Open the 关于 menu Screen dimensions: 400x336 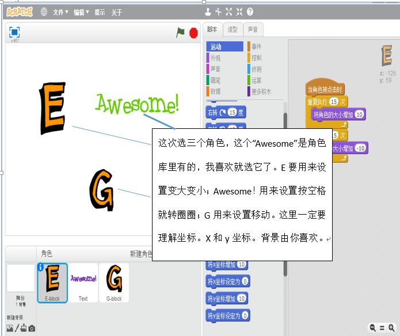(116, 12)
